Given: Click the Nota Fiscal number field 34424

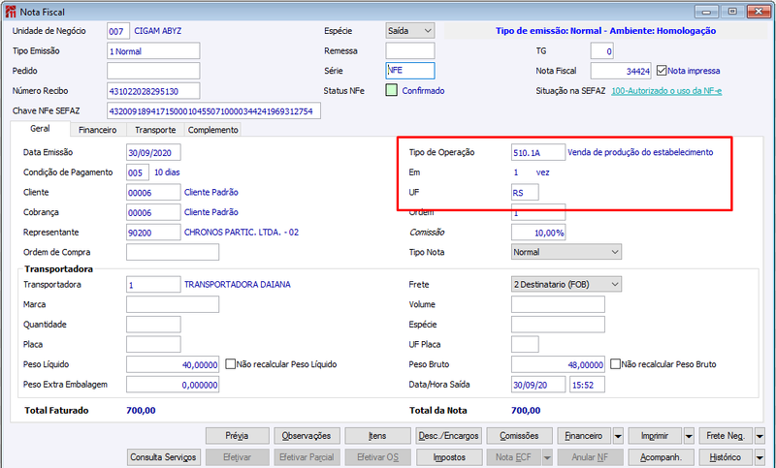Looking at the screenshot, I should 621,71.
